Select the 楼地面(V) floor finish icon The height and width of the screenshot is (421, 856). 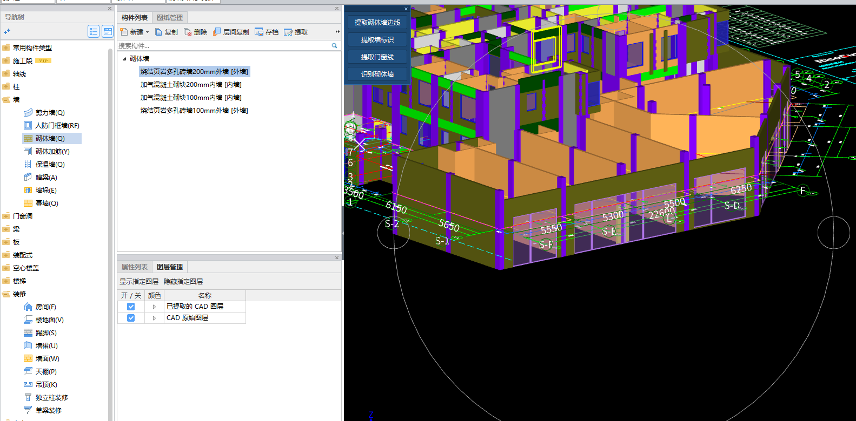(x=28, y=320)
